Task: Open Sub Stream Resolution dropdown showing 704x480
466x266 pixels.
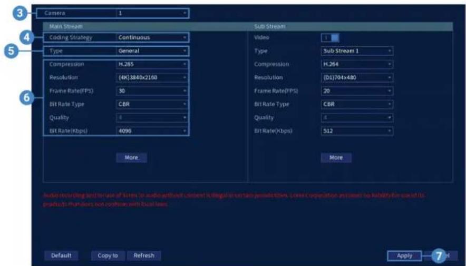Action: (x=357, y=78)
